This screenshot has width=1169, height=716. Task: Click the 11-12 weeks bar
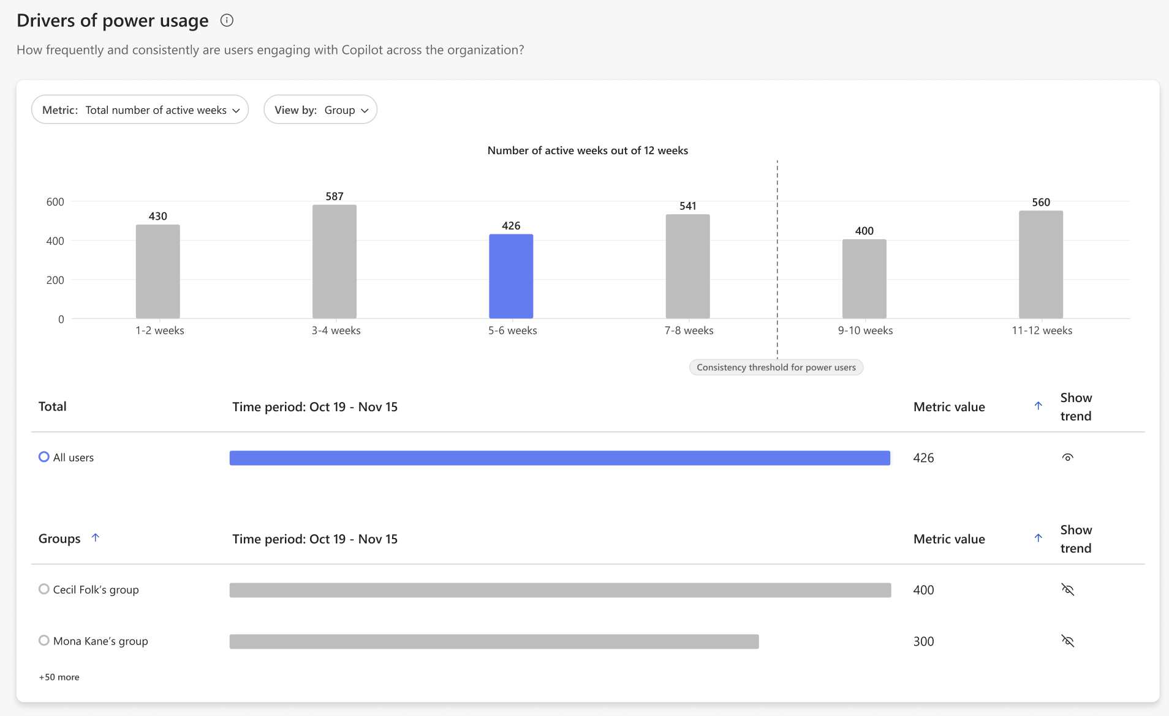(1041, 264)
